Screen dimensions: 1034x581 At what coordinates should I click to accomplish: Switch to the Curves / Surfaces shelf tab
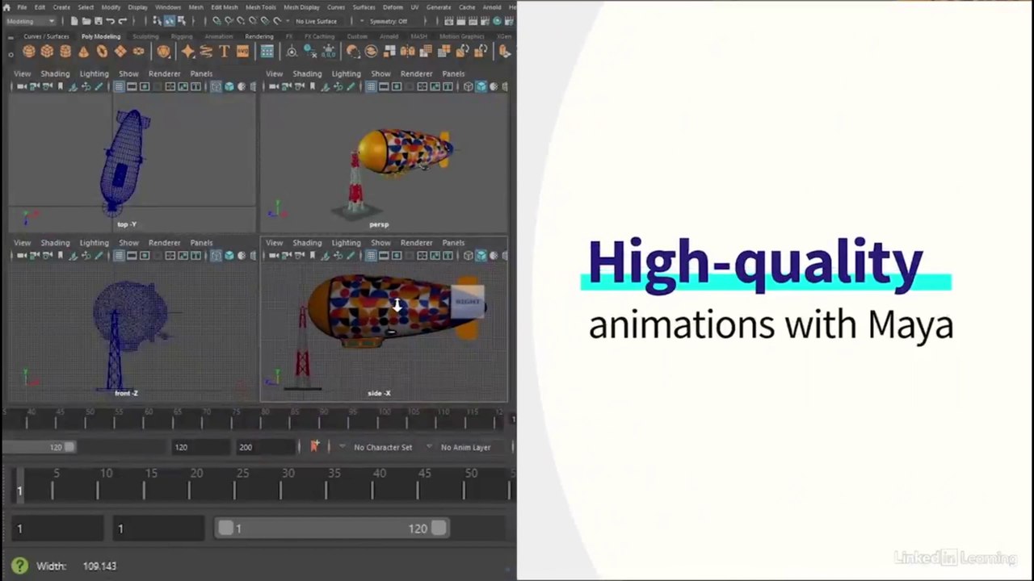coord(46,36)
